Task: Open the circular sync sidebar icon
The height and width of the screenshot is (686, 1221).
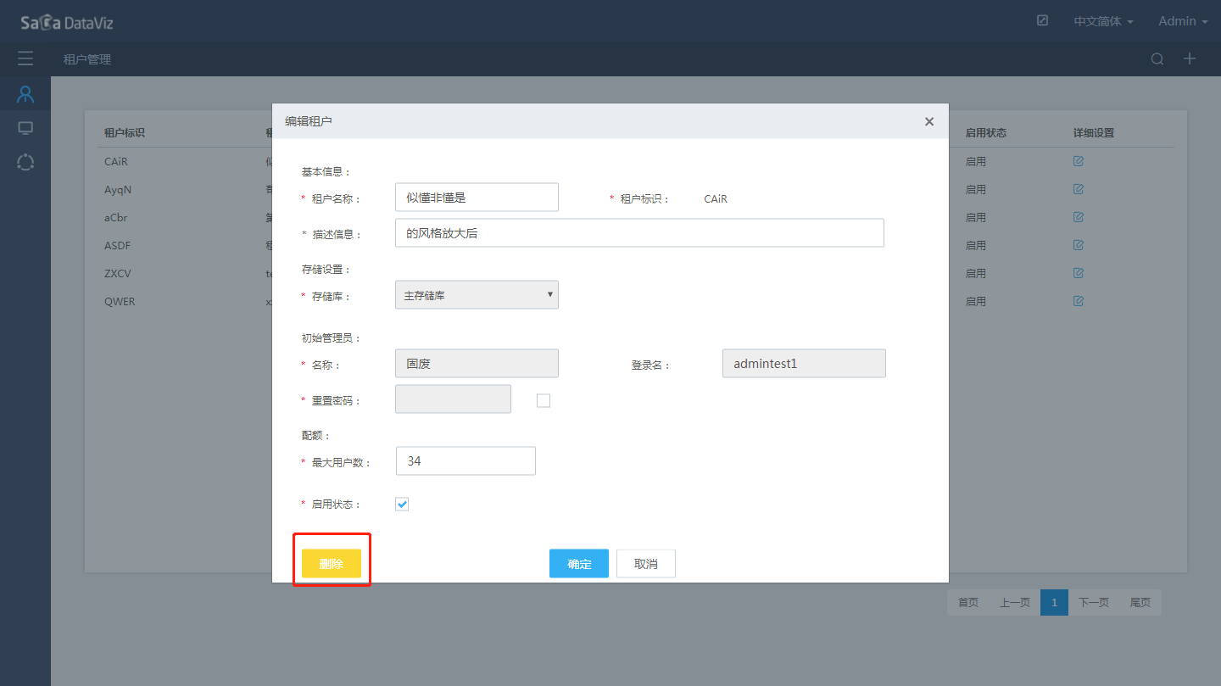Action: coord(25,162)
